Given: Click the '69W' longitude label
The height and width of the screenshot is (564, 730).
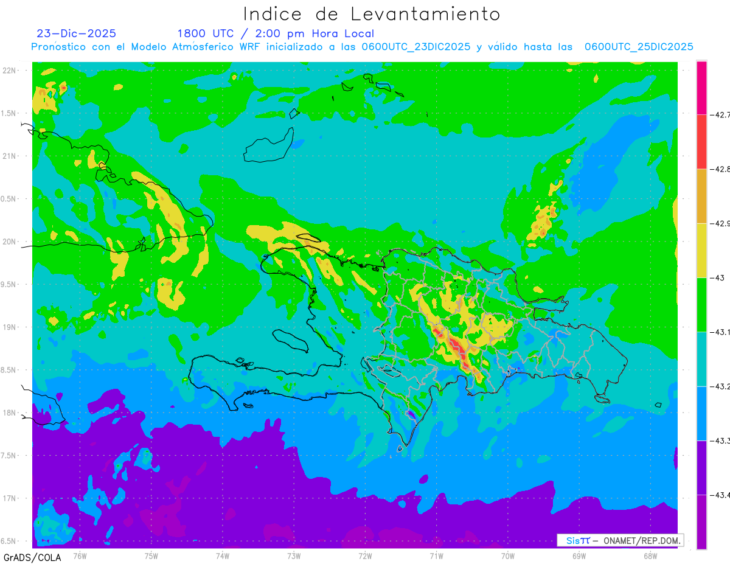Looking at the screenshot, I should pyautogui.click(x=579, y=555).
